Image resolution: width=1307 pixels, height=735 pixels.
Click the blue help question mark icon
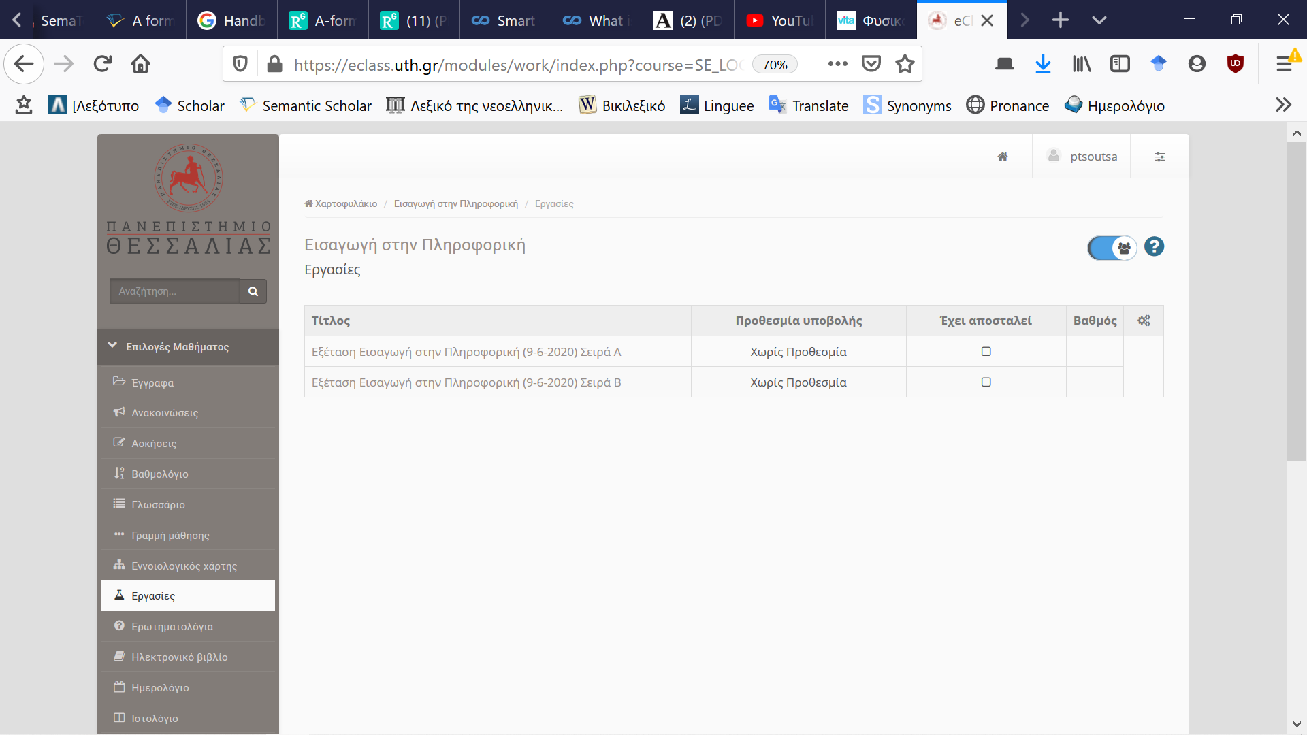pyautogui.click(x=1154, y=246)
